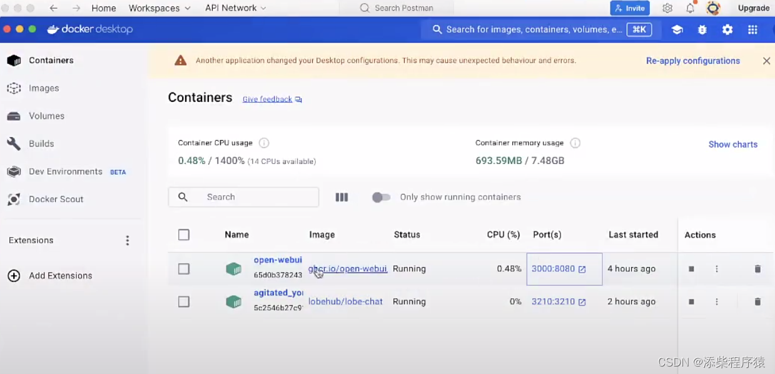Open the agitated container name link
The image size is (775, 374).
click(278, 293)
